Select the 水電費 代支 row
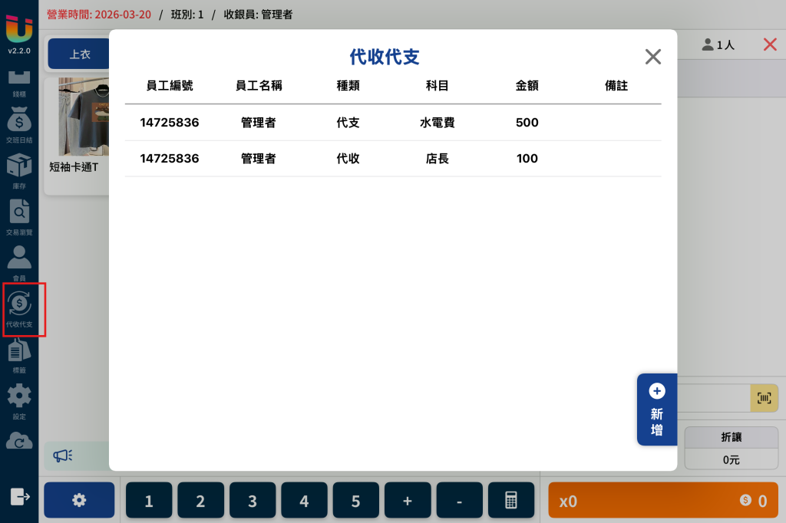 tap(393, 122)
